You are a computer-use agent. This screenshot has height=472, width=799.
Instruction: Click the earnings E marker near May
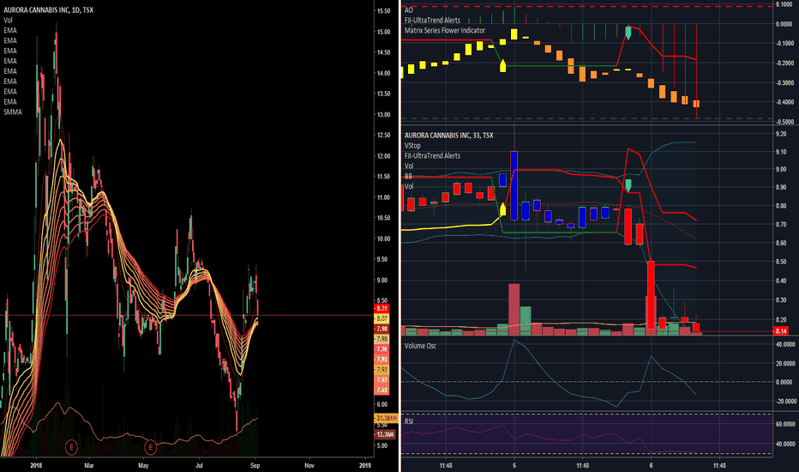click(x=150, y=448)
